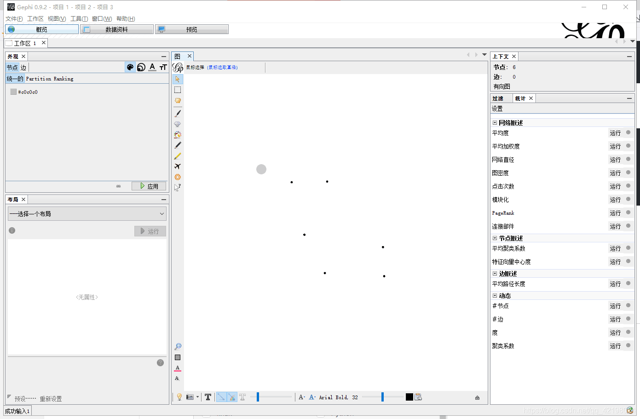
Task: Run the PageRank statistic
Action: click(x=615, y=213)
